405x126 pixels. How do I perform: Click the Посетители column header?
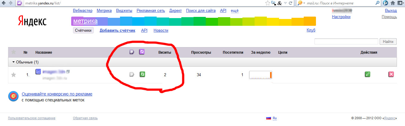tap(233, 52)
